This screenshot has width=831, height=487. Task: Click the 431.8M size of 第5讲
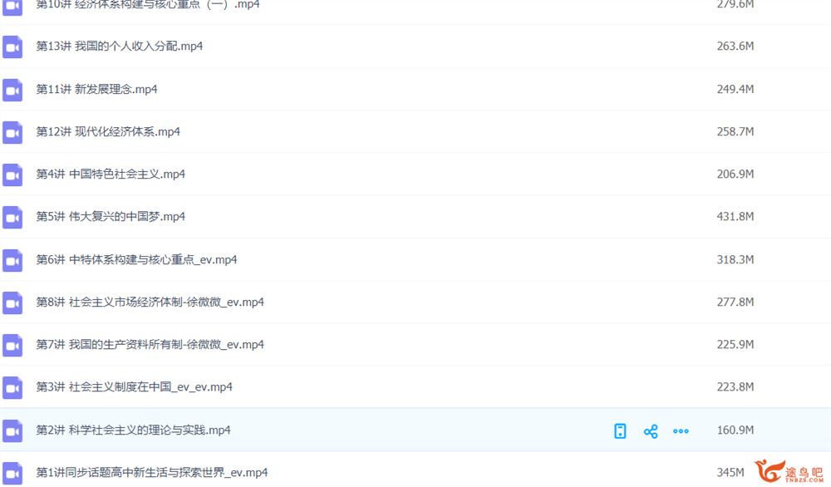735,216
